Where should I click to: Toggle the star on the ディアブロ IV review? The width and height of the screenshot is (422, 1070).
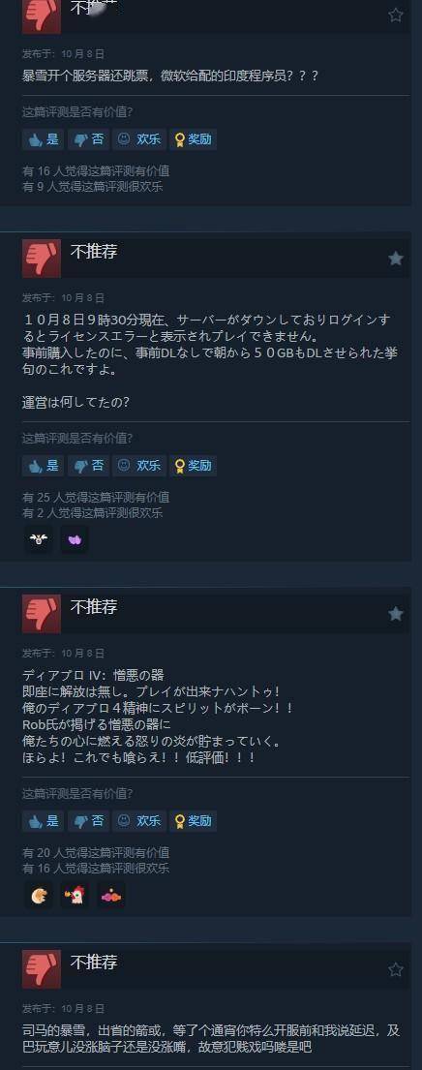point(396,614)
